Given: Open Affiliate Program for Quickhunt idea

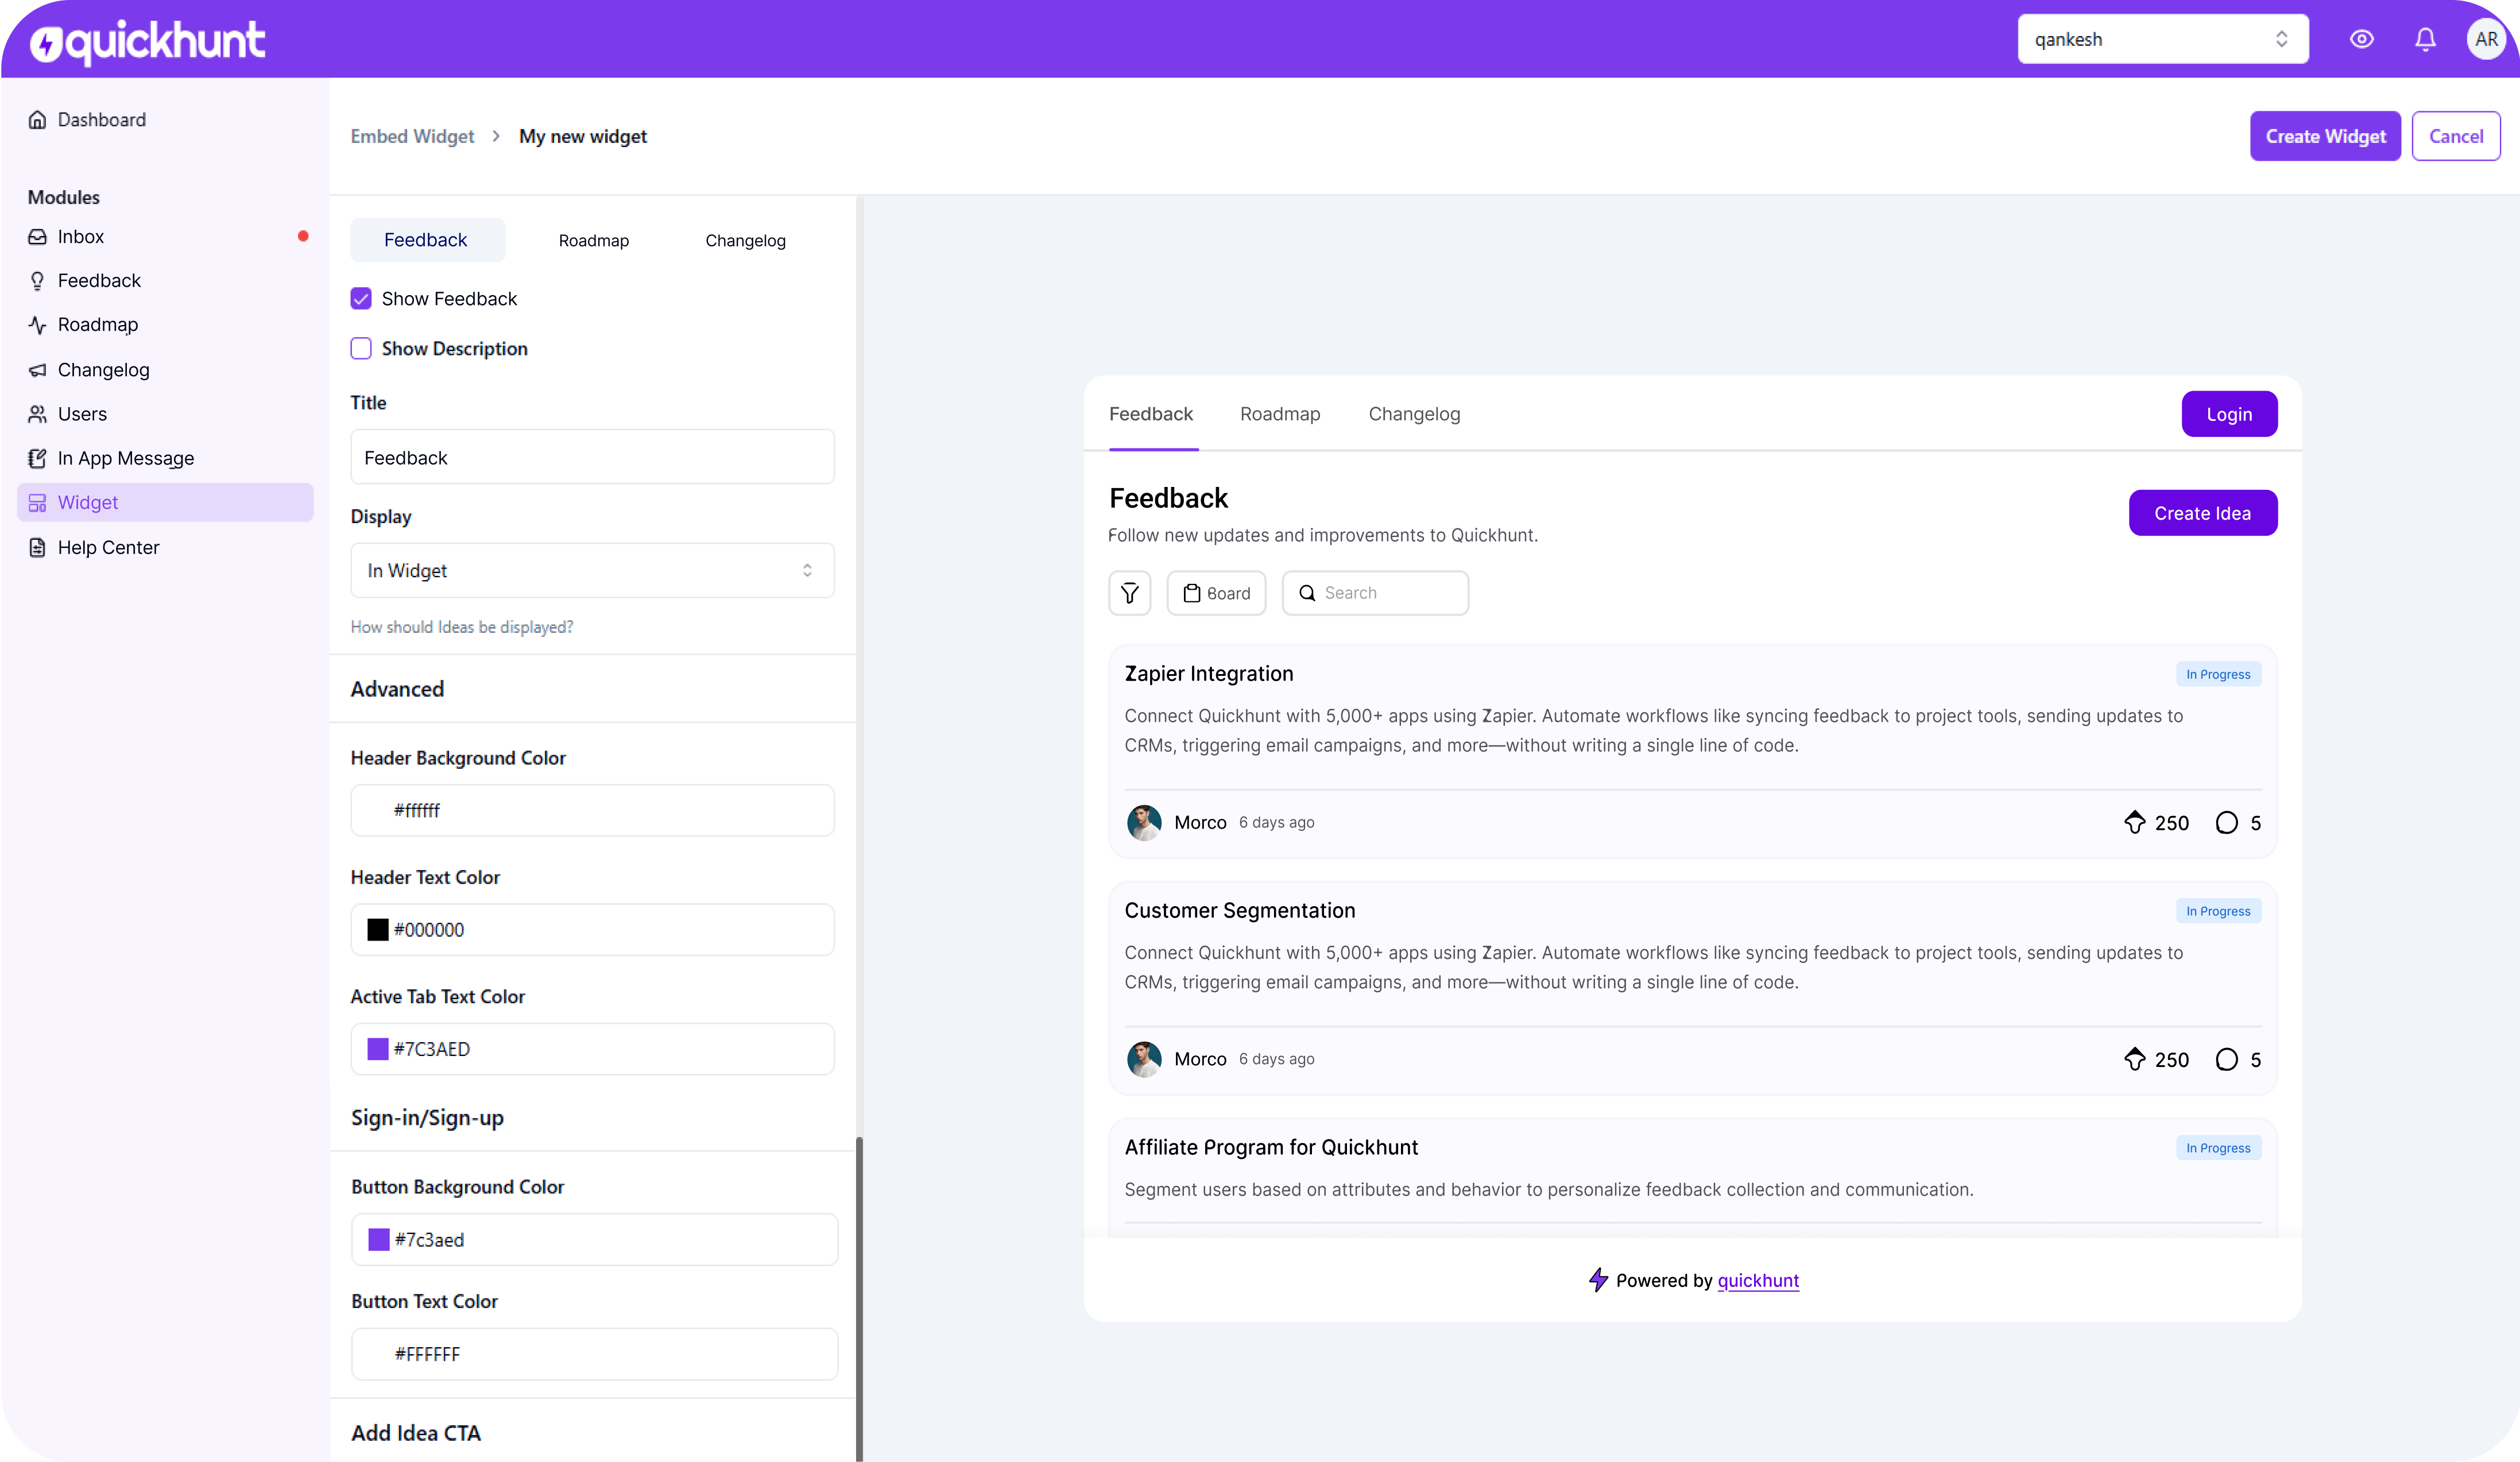Looking at the screenshot, I should (1271, 1147).
